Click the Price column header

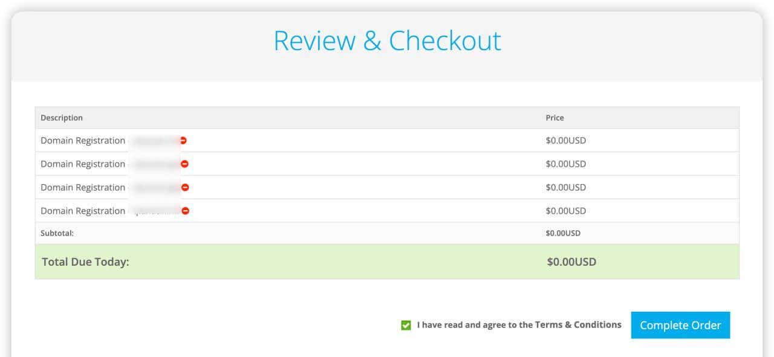click(x=554, y=118)
